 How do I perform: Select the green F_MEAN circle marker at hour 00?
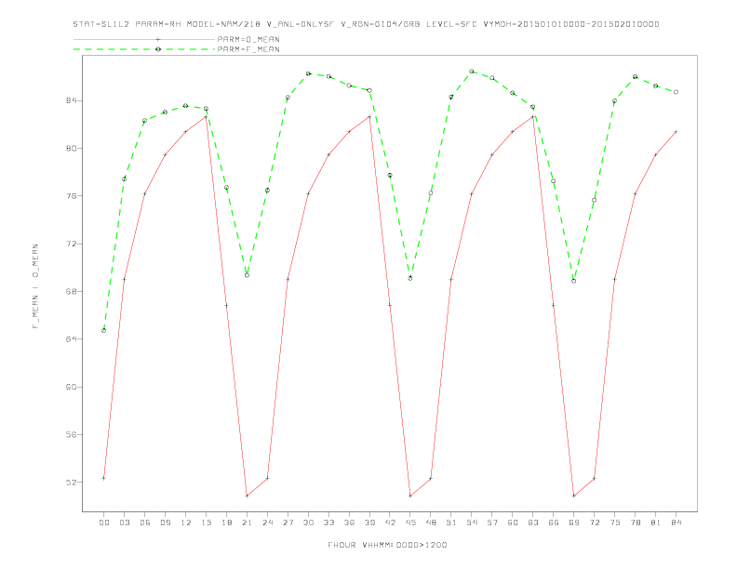(x=104, y=330)
